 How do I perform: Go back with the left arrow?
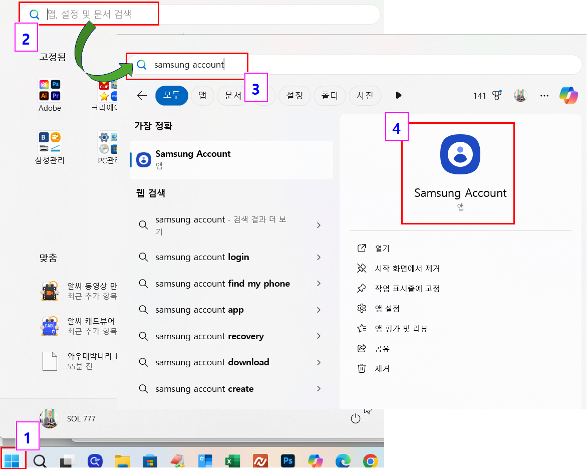pos(142,96)
